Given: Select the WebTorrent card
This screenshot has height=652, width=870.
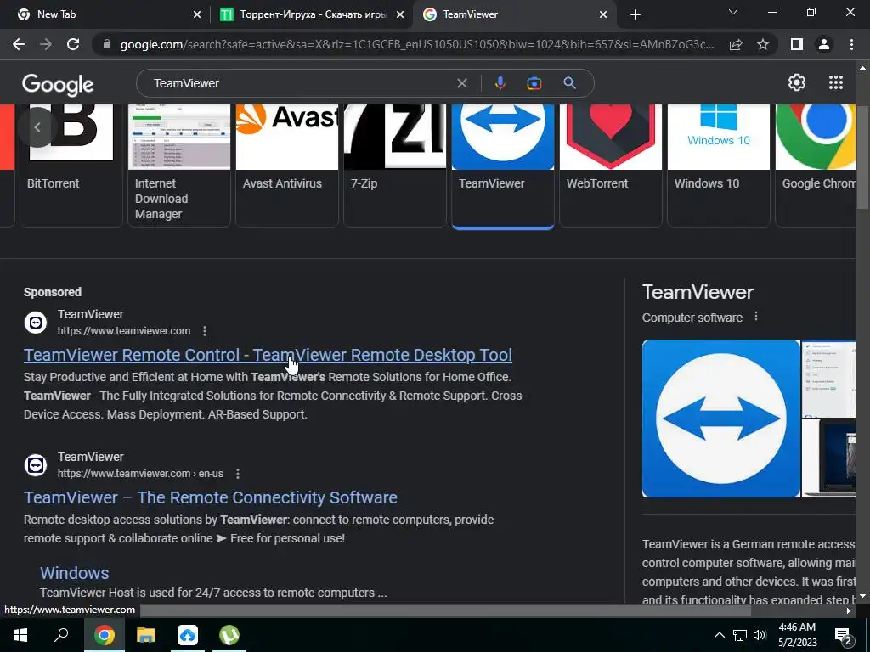Looking at the screenshot, I should (610, 166).
